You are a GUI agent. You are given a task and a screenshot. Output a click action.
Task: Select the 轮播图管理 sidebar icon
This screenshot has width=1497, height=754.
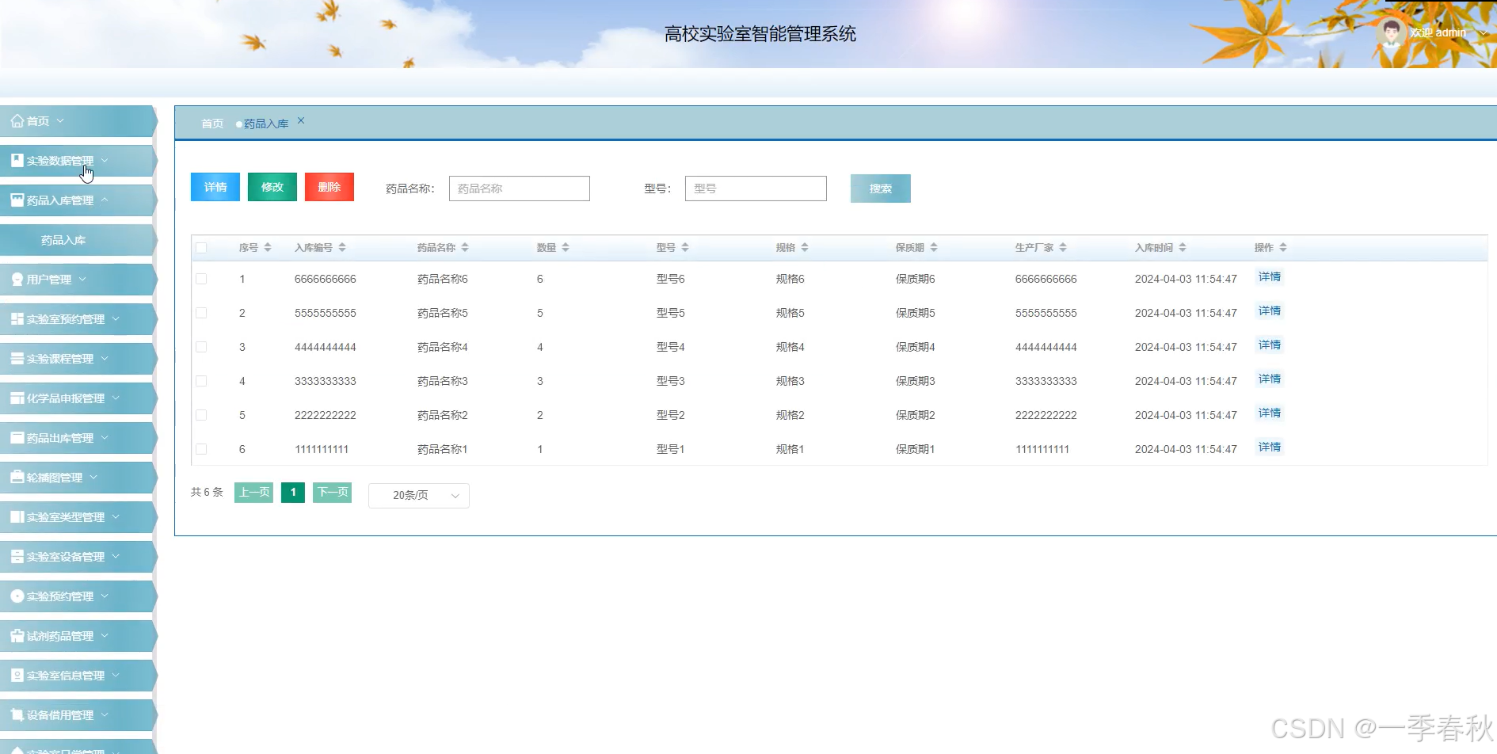[17, 477]
